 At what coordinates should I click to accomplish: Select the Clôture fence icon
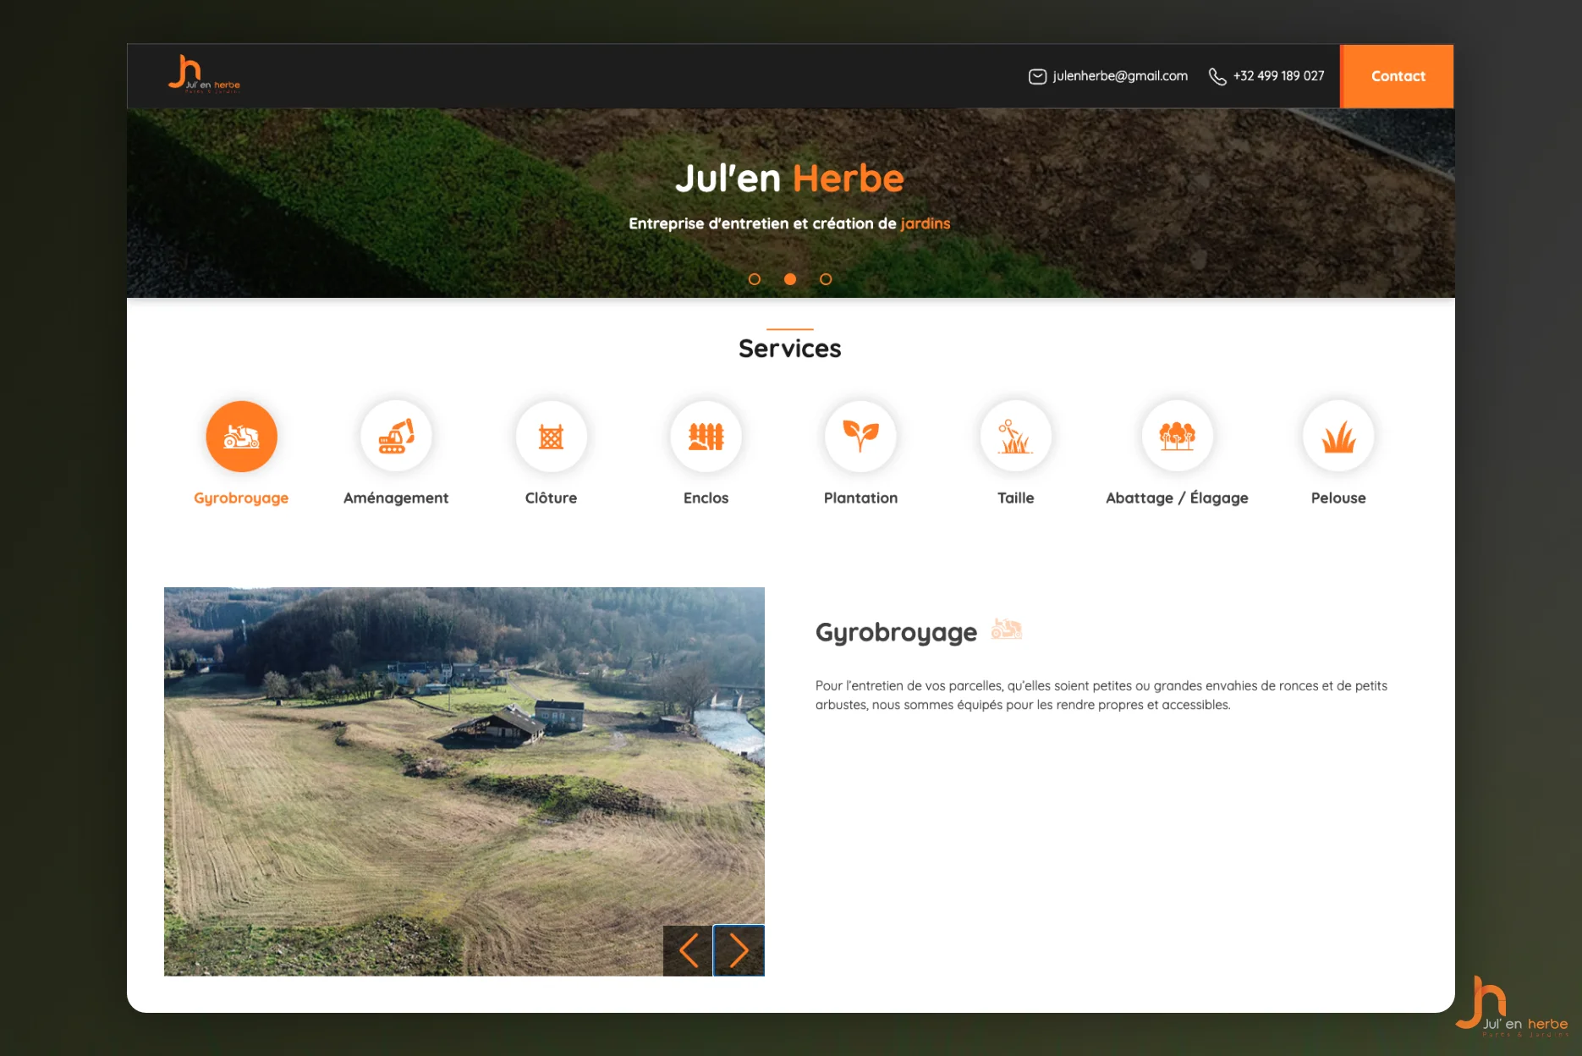point(551,437)
